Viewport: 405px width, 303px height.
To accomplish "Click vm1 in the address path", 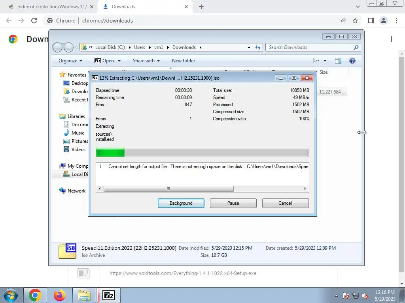I will pos(159,47).
